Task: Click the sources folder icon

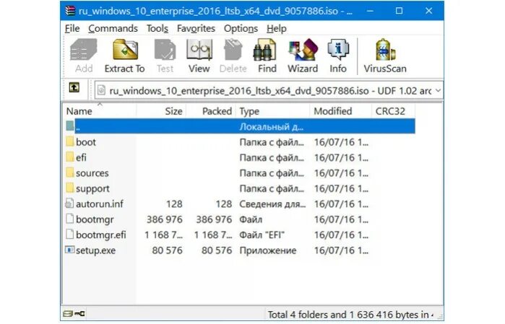Action: coord(70,172)
